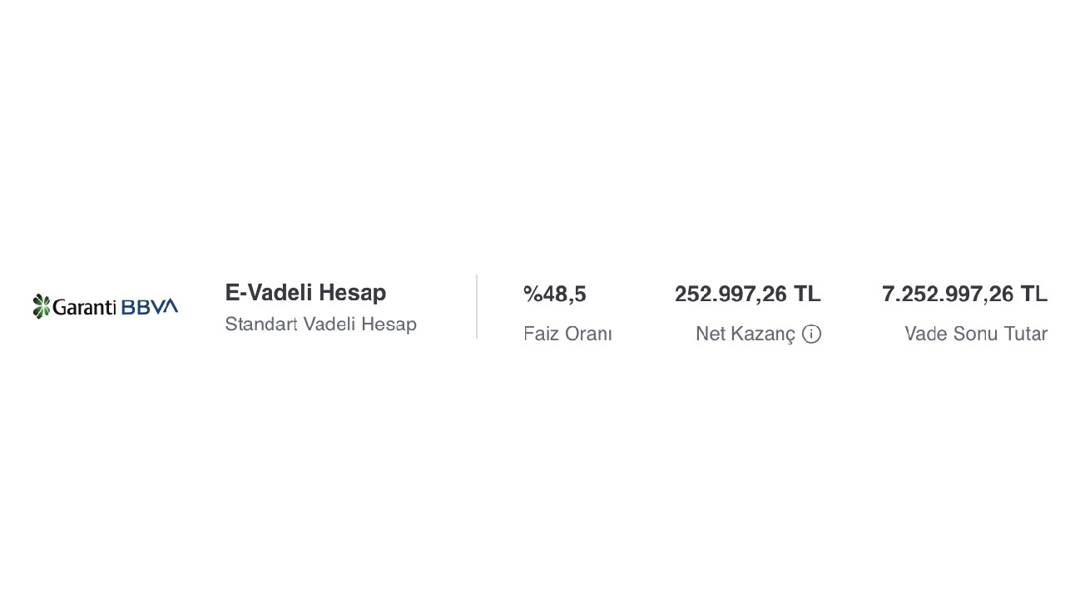Click the black Garanti wordmark in logo
Image resolution: width=1065 pixels, height=599 pixels.
pos(85,307)
